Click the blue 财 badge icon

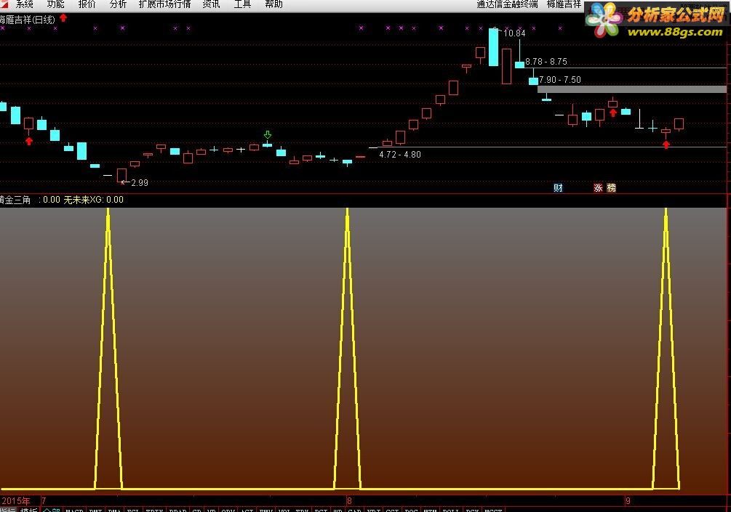(x=558, y=187)
